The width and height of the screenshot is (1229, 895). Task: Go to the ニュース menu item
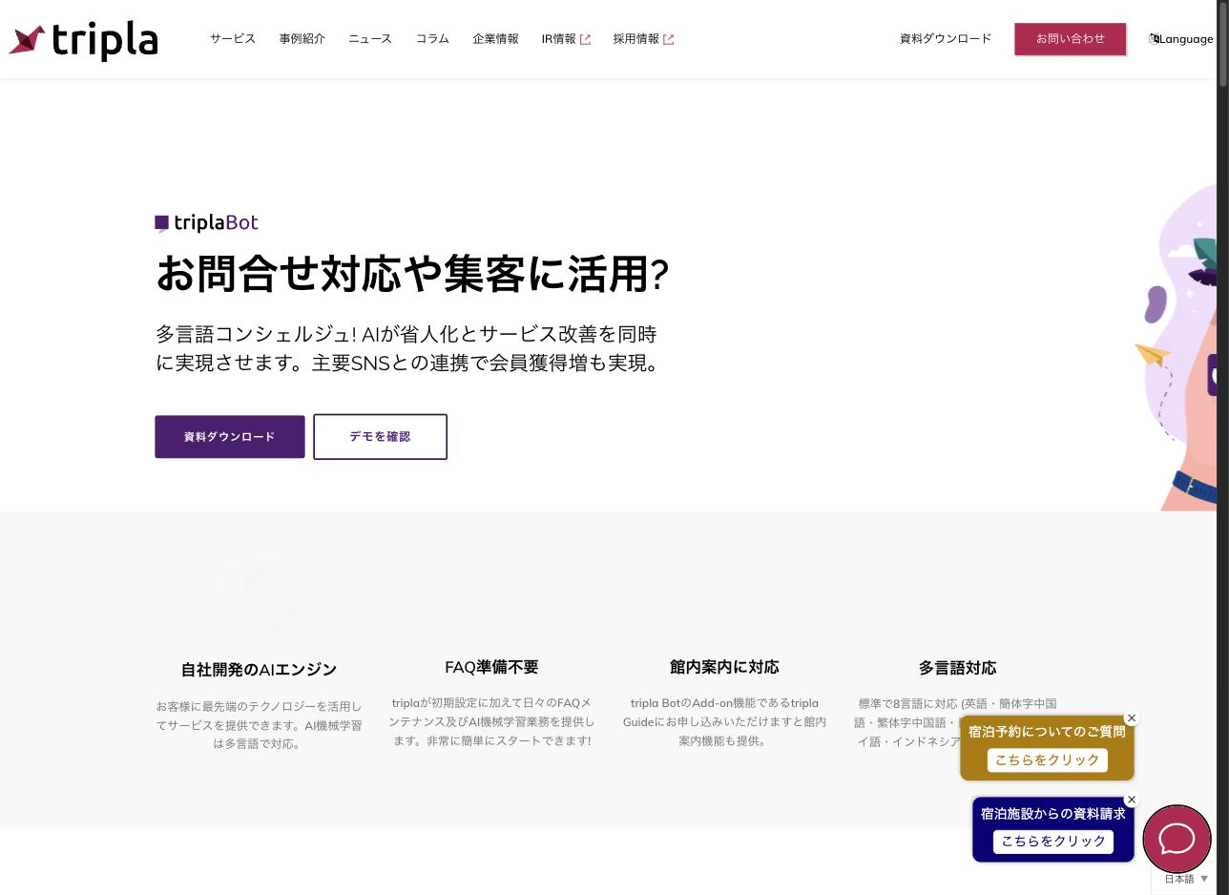point(370,39)
